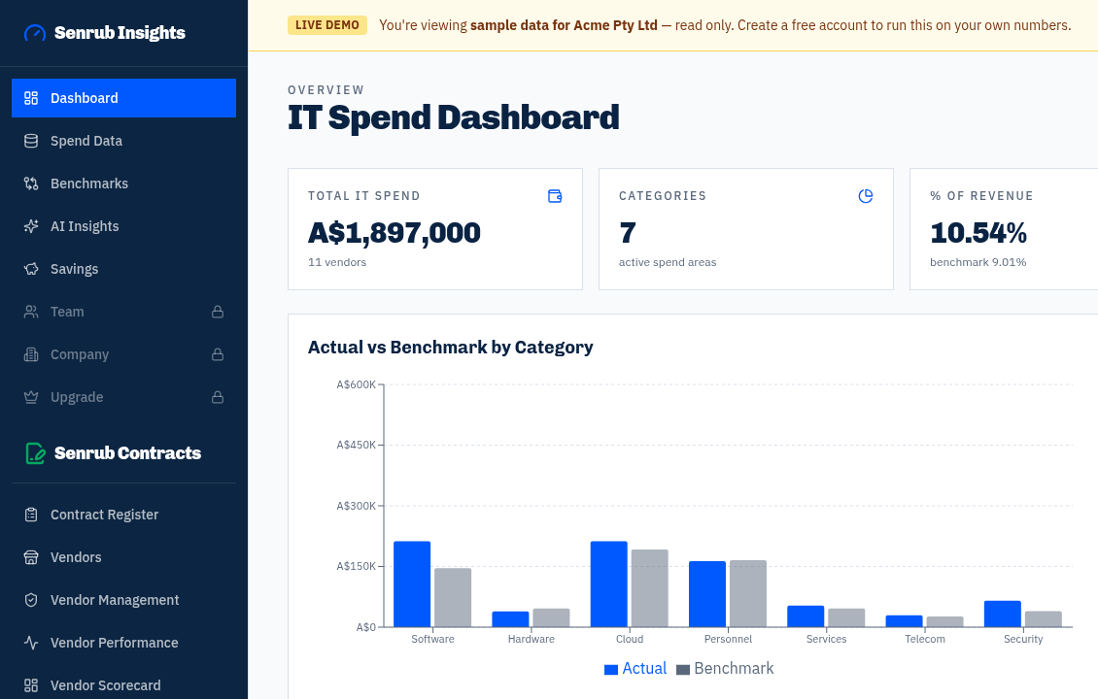
Task: Click the IT Spend Dashboard title
Action: [x=453, y=117]
